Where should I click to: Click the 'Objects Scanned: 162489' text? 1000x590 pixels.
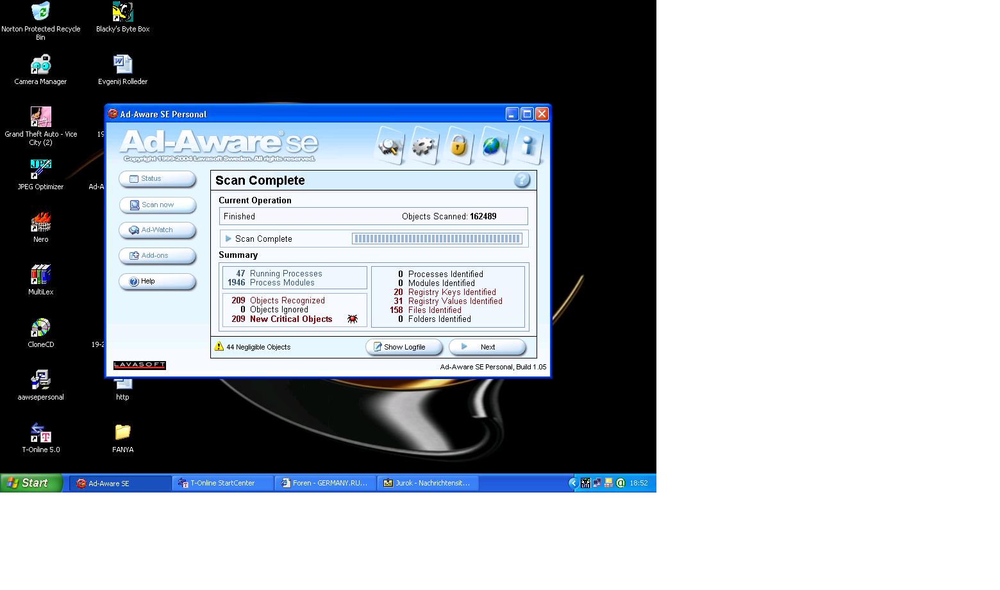pos(449,216)
